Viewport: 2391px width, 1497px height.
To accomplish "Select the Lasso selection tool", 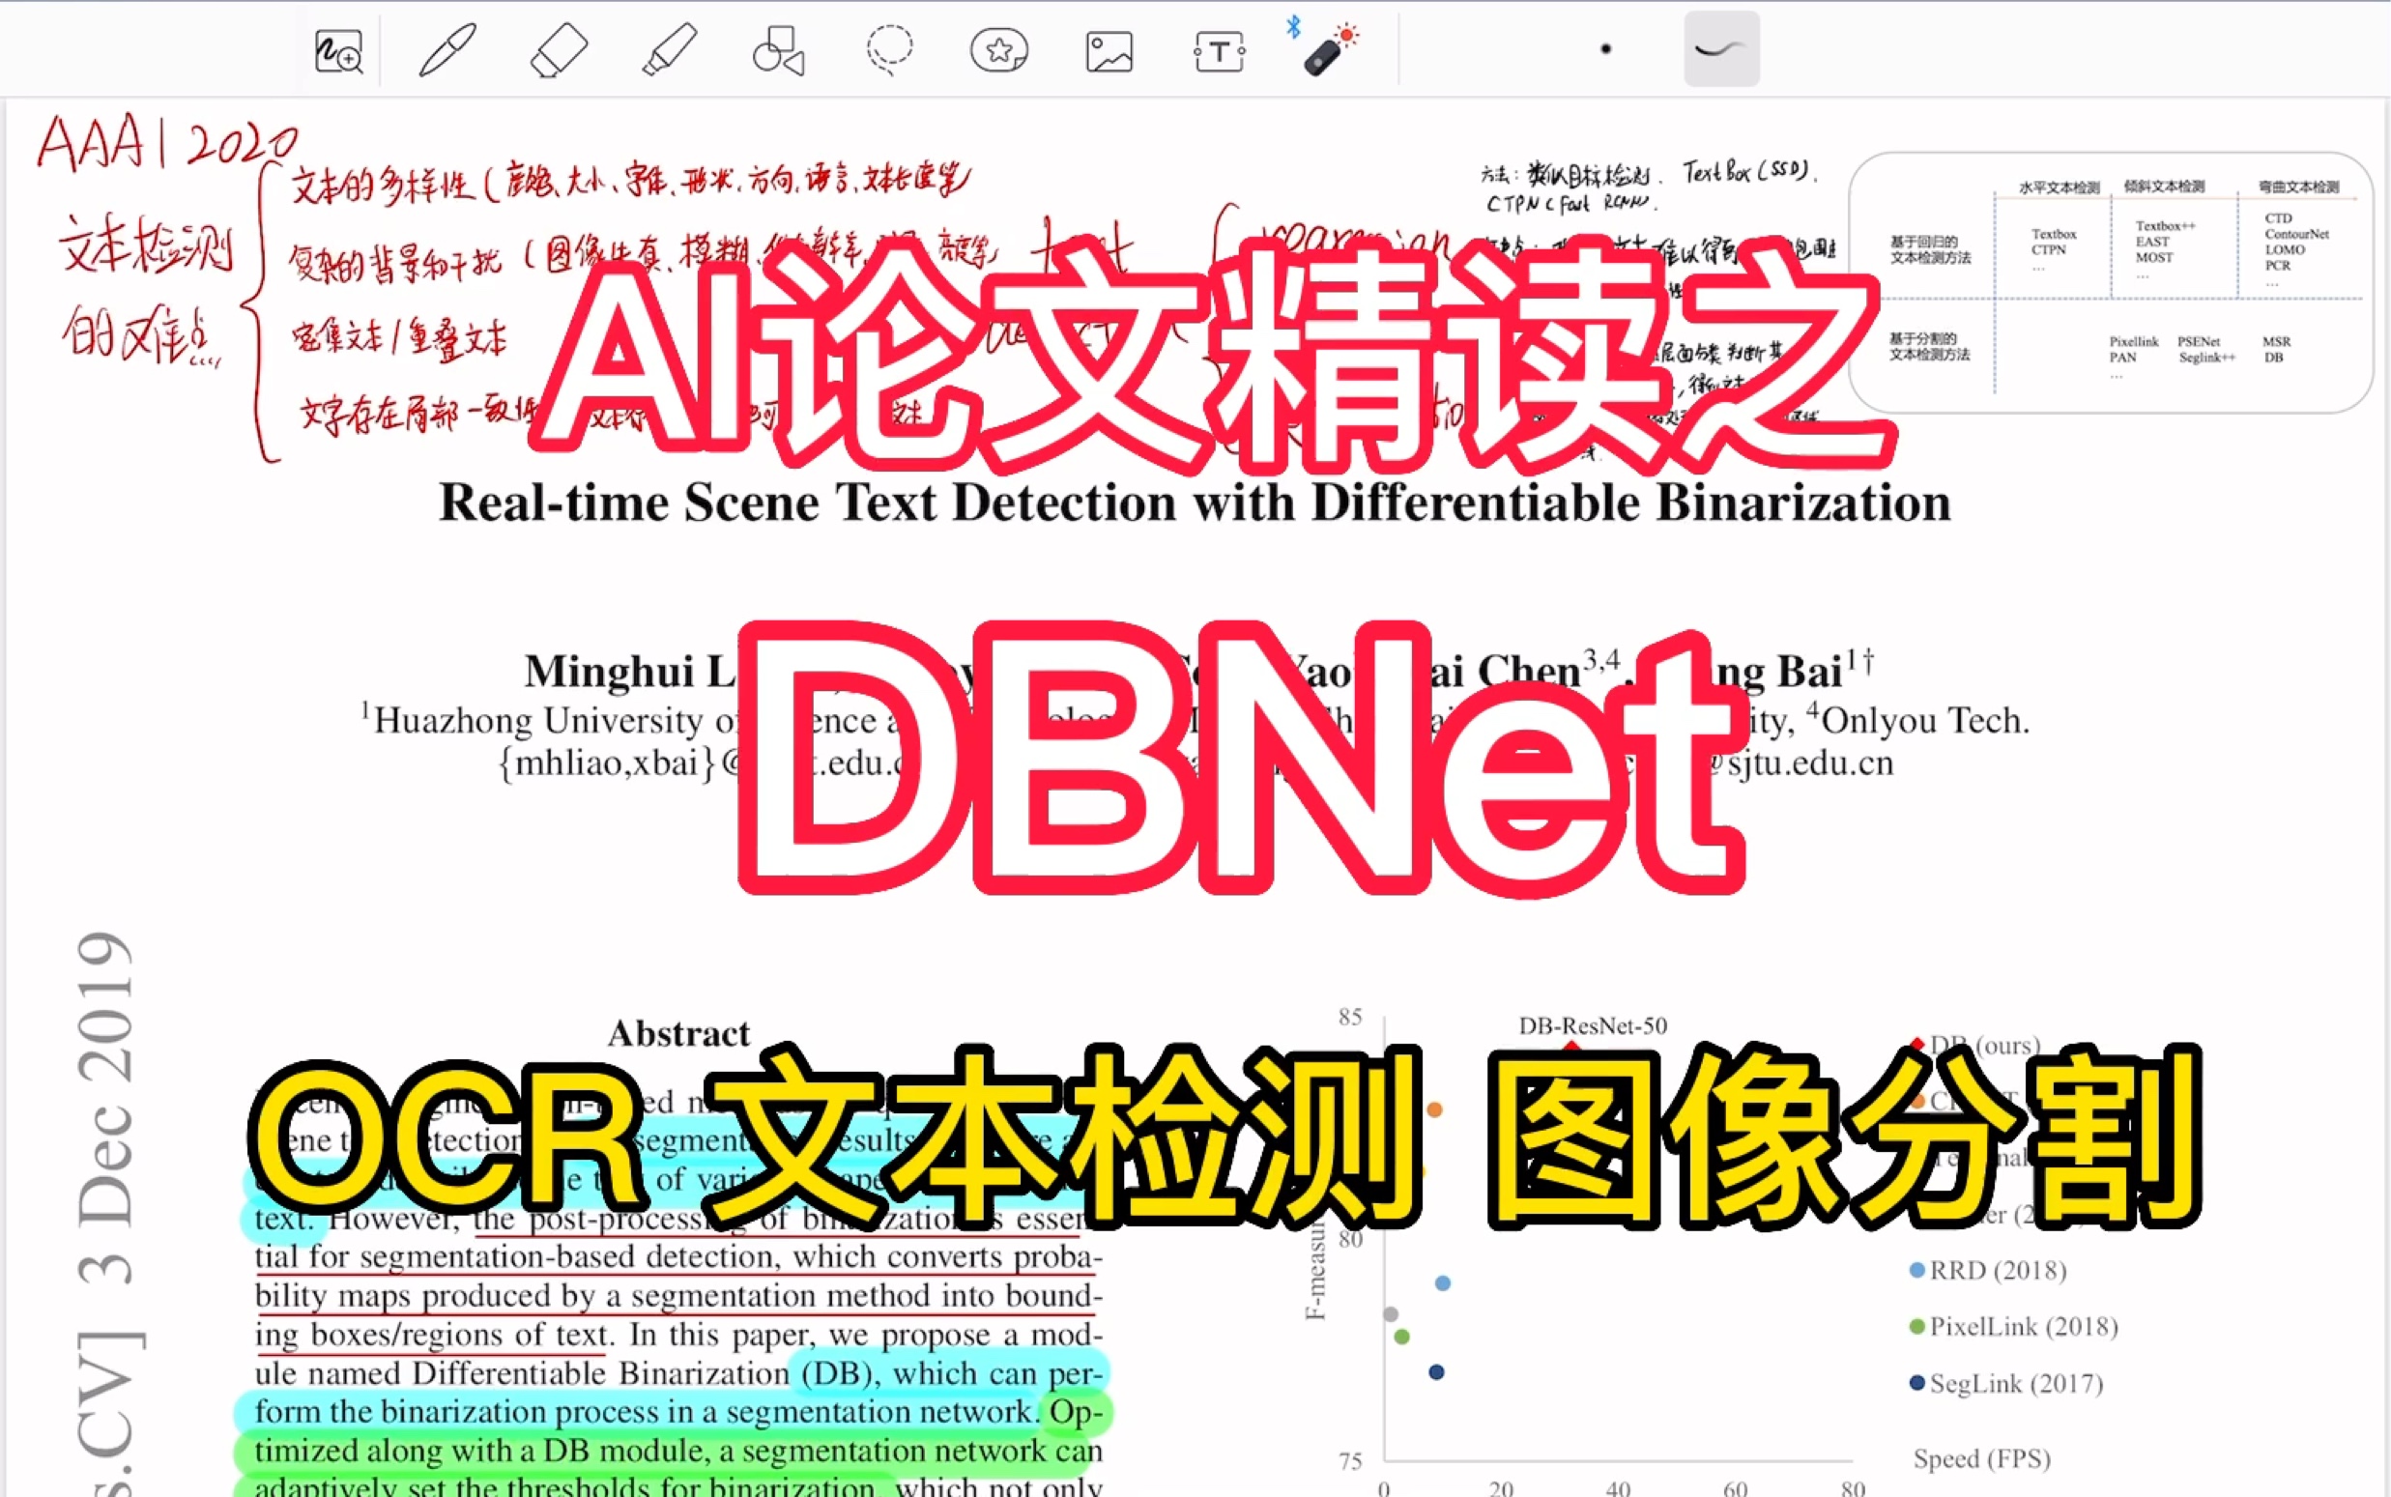I will pyautogui.click(x=889, y=49).
